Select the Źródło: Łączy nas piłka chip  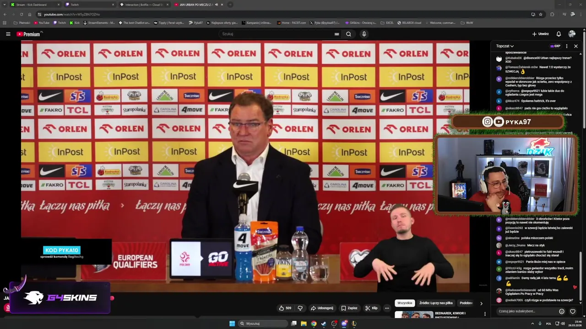[x=436, y=303]
